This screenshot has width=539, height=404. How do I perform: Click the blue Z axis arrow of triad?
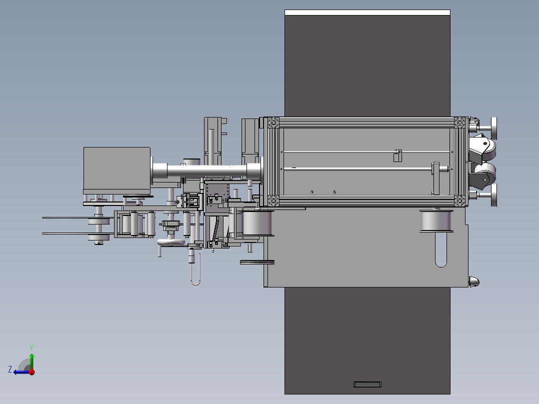click(20, 372)
